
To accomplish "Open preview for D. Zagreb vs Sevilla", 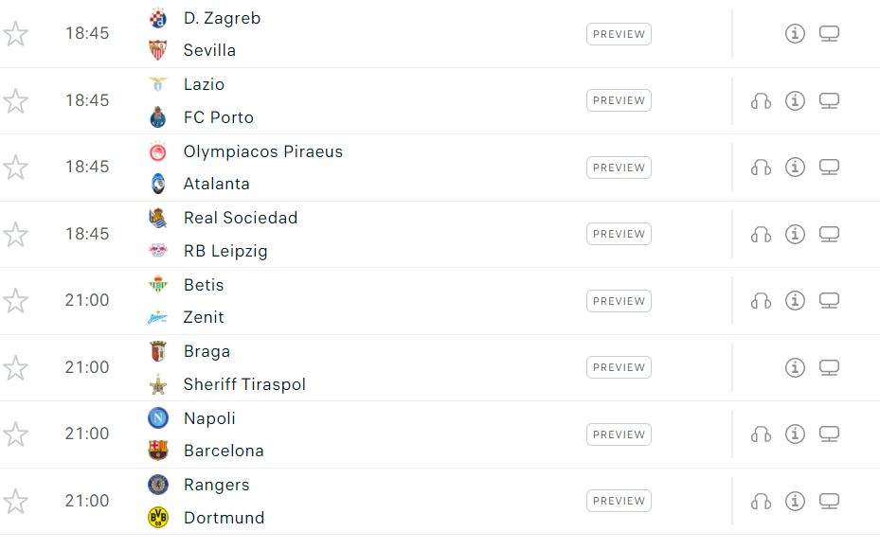I will (x=619, y=34).
